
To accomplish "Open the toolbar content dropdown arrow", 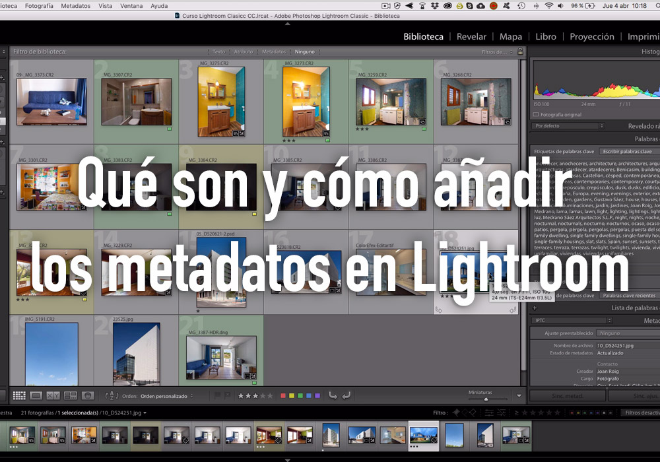I will (519, 395).
